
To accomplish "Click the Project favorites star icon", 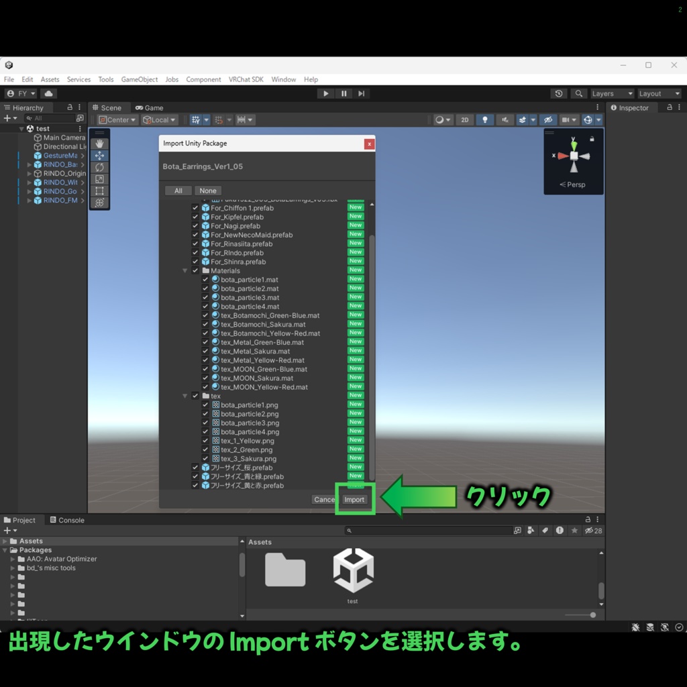I will (574, 531).
